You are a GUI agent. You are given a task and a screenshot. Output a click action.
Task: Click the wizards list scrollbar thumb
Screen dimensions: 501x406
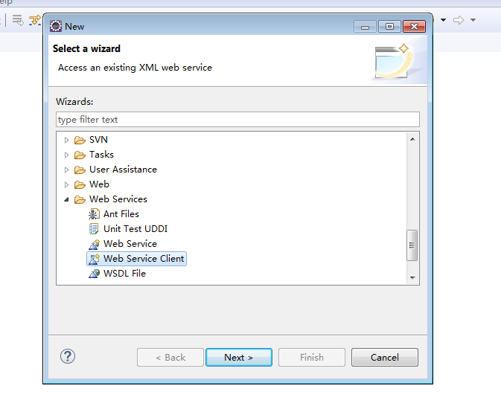coord(412,245)
